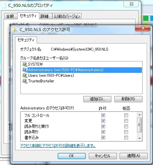Toggle Allow checkbox for 読み取り
153x165 pixels.
point(103,132)
